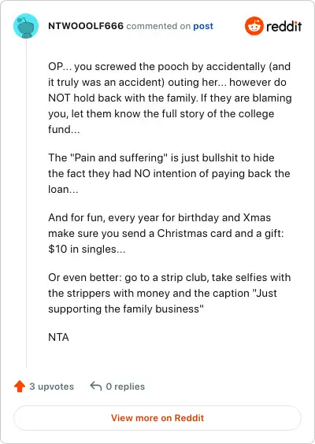Click the orange Reddit Snoo logo icon
This screenshot has height=444, width=315.
pos(254,26)
